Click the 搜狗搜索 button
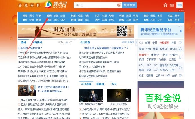Screen dimensions: 195x119 pos(129,5)
